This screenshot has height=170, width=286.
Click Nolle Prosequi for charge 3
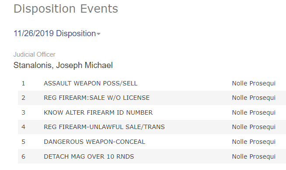254,112
